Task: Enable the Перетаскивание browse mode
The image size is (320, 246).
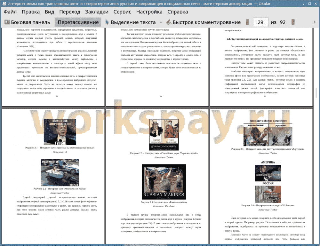Action: [x=78, y=22]
